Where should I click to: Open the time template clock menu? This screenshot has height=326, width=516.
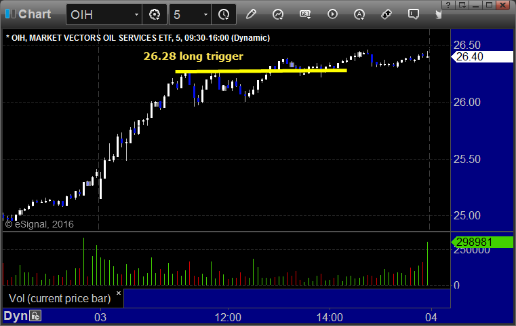(224, 14)
